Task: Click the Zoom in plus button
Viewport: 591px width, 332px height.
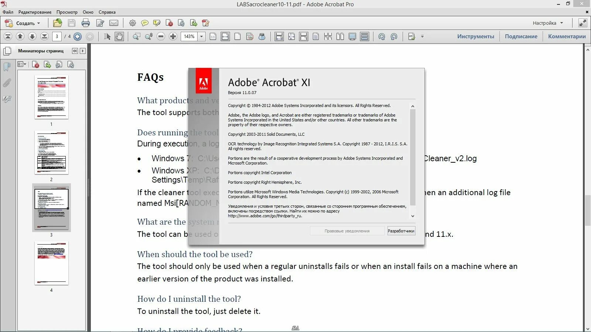Action: pyautogui.click(x=173, y=36)
